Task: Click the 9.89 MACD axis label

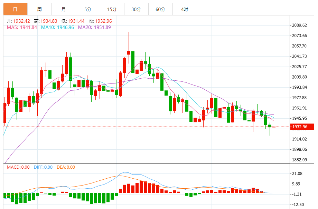Action: pos(296,184)
